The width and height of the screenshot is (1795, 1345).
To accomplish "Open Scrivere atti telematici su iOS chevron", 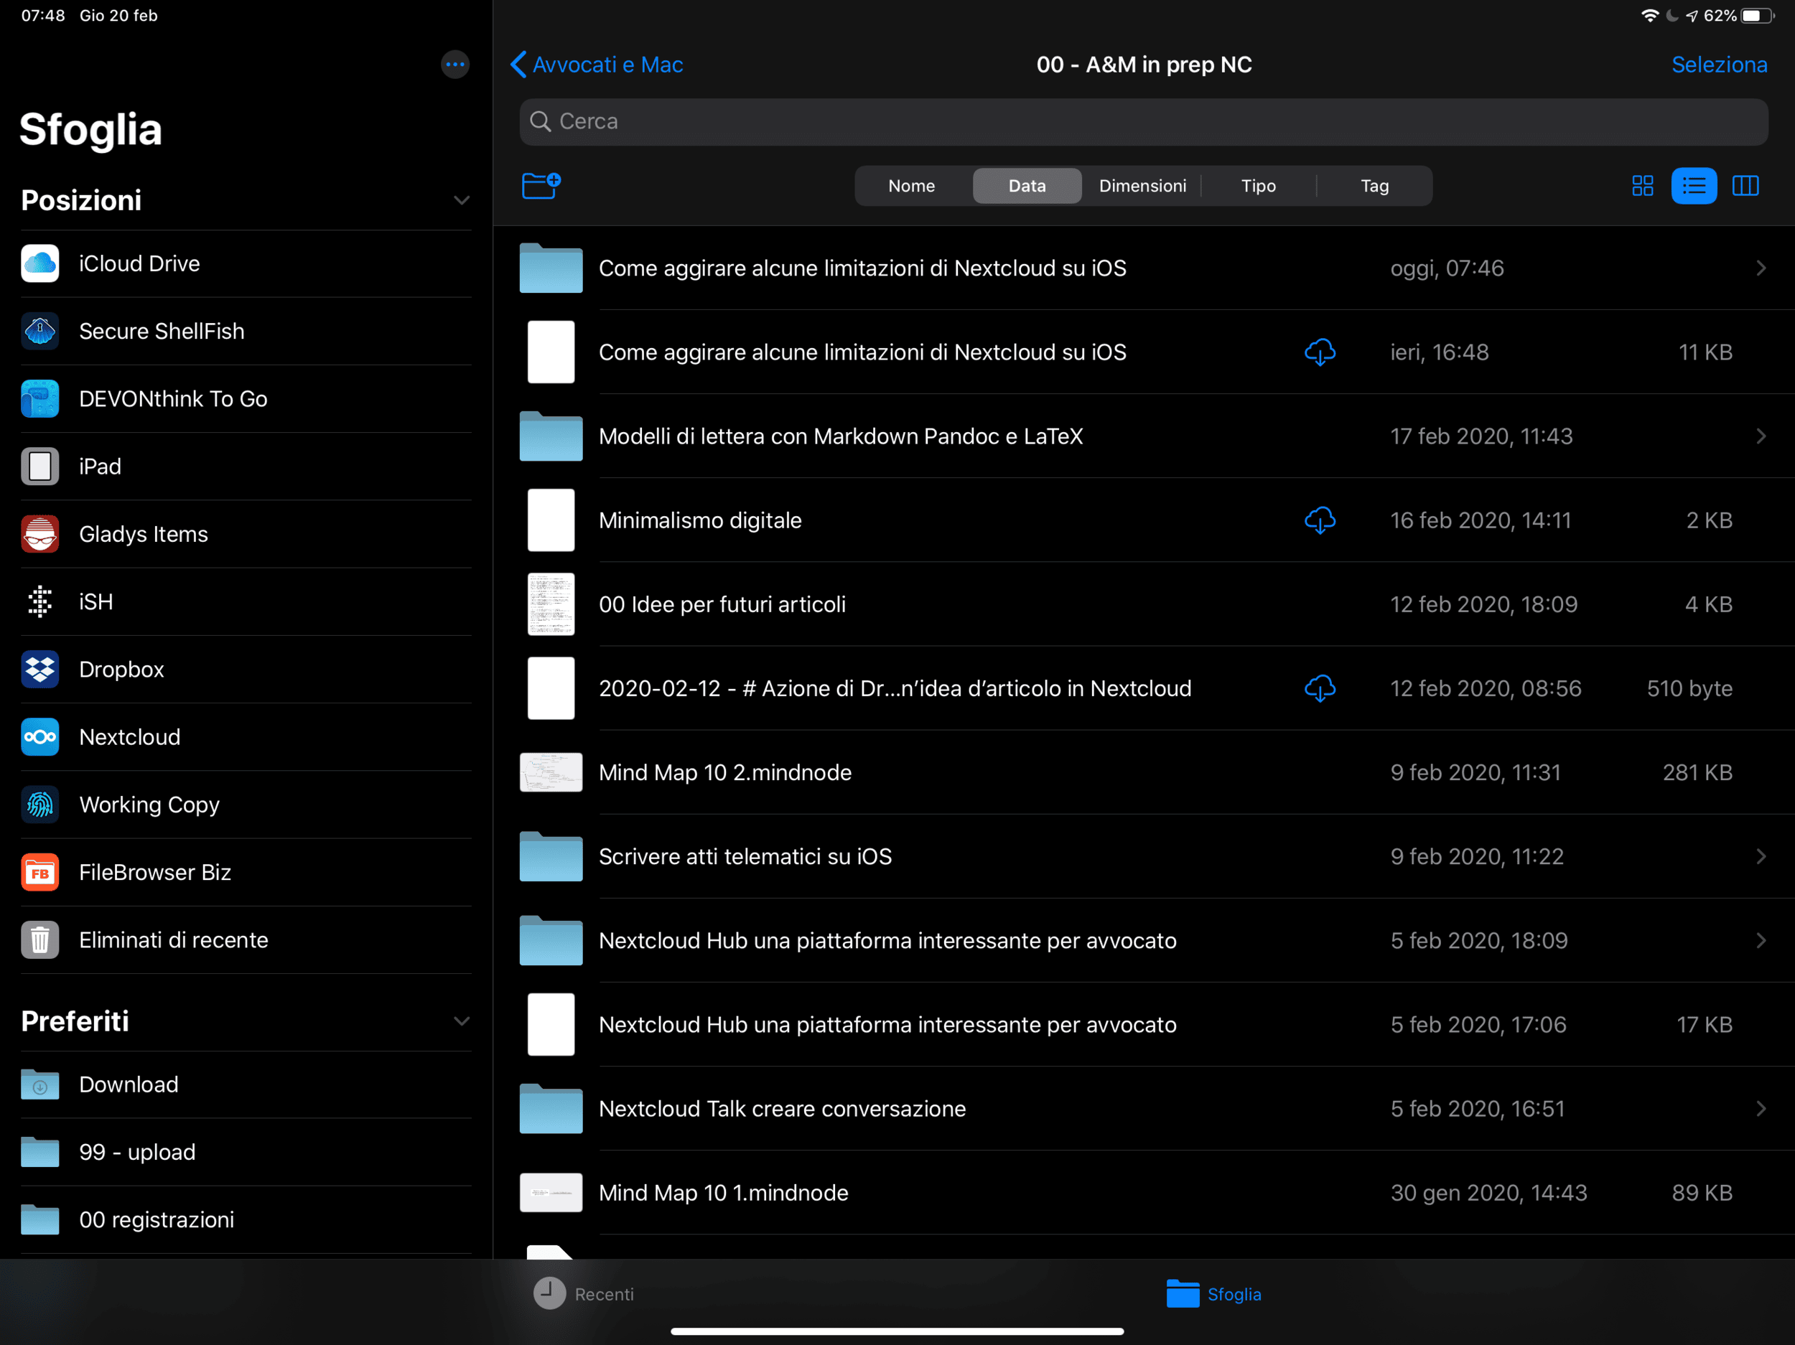I will coord(1761,857).
